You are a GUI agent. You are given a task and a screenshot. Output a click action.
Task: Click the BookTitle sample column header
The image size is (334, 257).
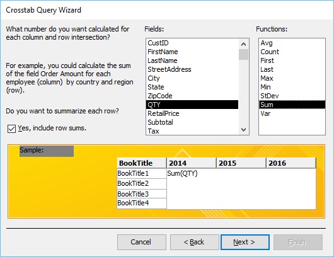click(x=142, y=163)
